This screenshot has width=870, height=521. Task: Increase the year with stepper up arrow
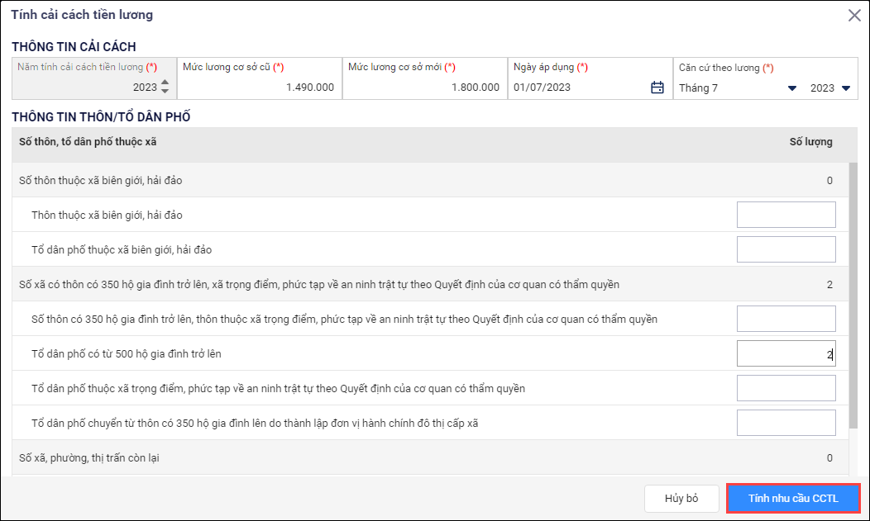pos(165,83)
